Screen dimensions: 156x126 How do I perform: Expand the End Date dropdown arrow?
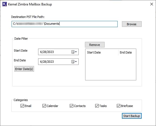76,62
